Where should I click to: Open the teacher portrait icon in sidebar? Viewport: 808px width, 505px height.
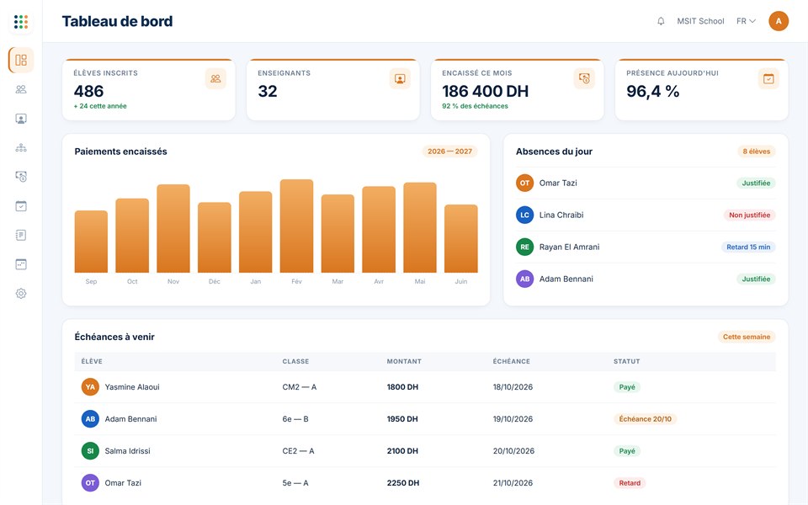21,119
